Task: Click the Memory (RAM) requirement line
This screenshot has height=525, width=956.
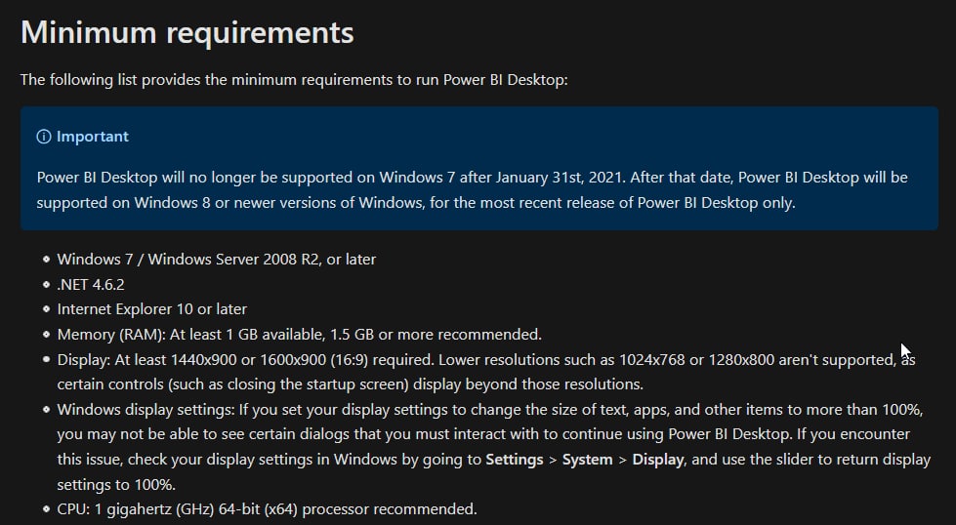Action: tap(300, 335)
